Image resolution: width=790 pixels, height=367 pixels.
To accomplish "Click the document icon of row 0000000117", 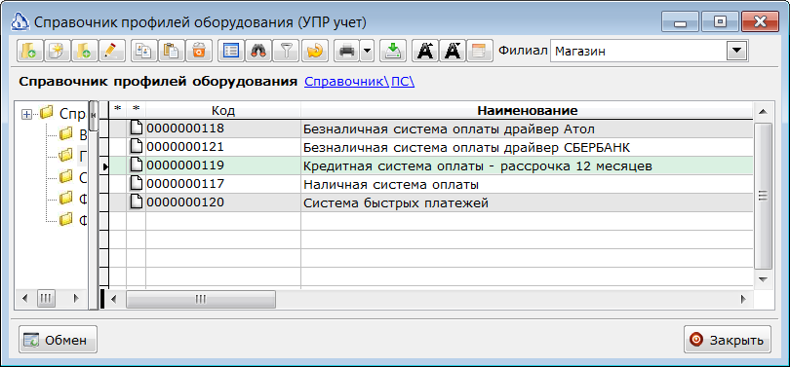I will pos(137,184).
